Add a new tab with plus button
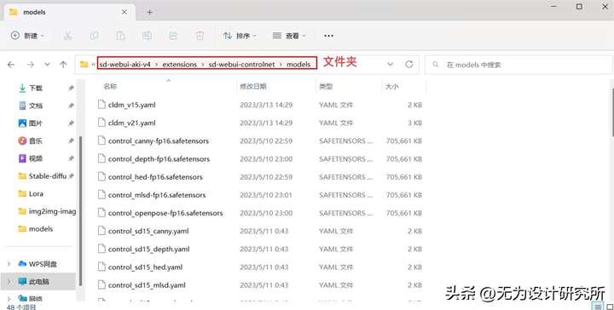614x310 pixels. coord(149,12)
